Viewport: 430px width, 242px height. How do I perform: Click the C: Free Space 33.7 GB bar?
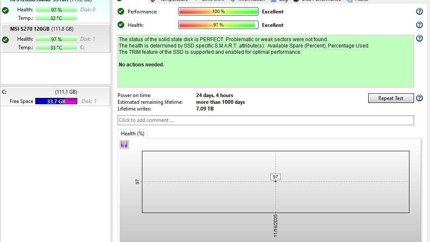coord(56,101)
